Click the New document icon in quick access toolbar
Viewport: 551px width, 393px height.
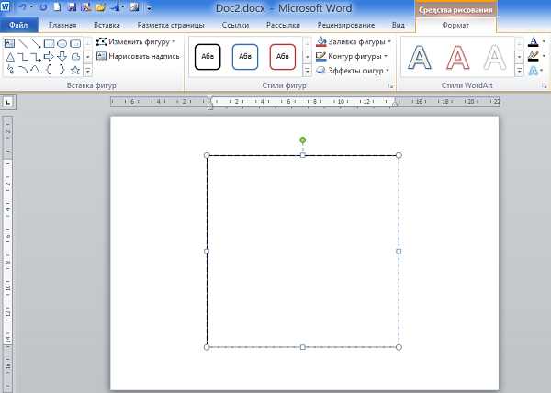point(57,7)
